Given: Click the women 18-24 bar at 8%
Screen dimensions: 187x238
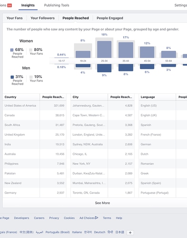Looking at the screenshot, I should click(83, 54).
